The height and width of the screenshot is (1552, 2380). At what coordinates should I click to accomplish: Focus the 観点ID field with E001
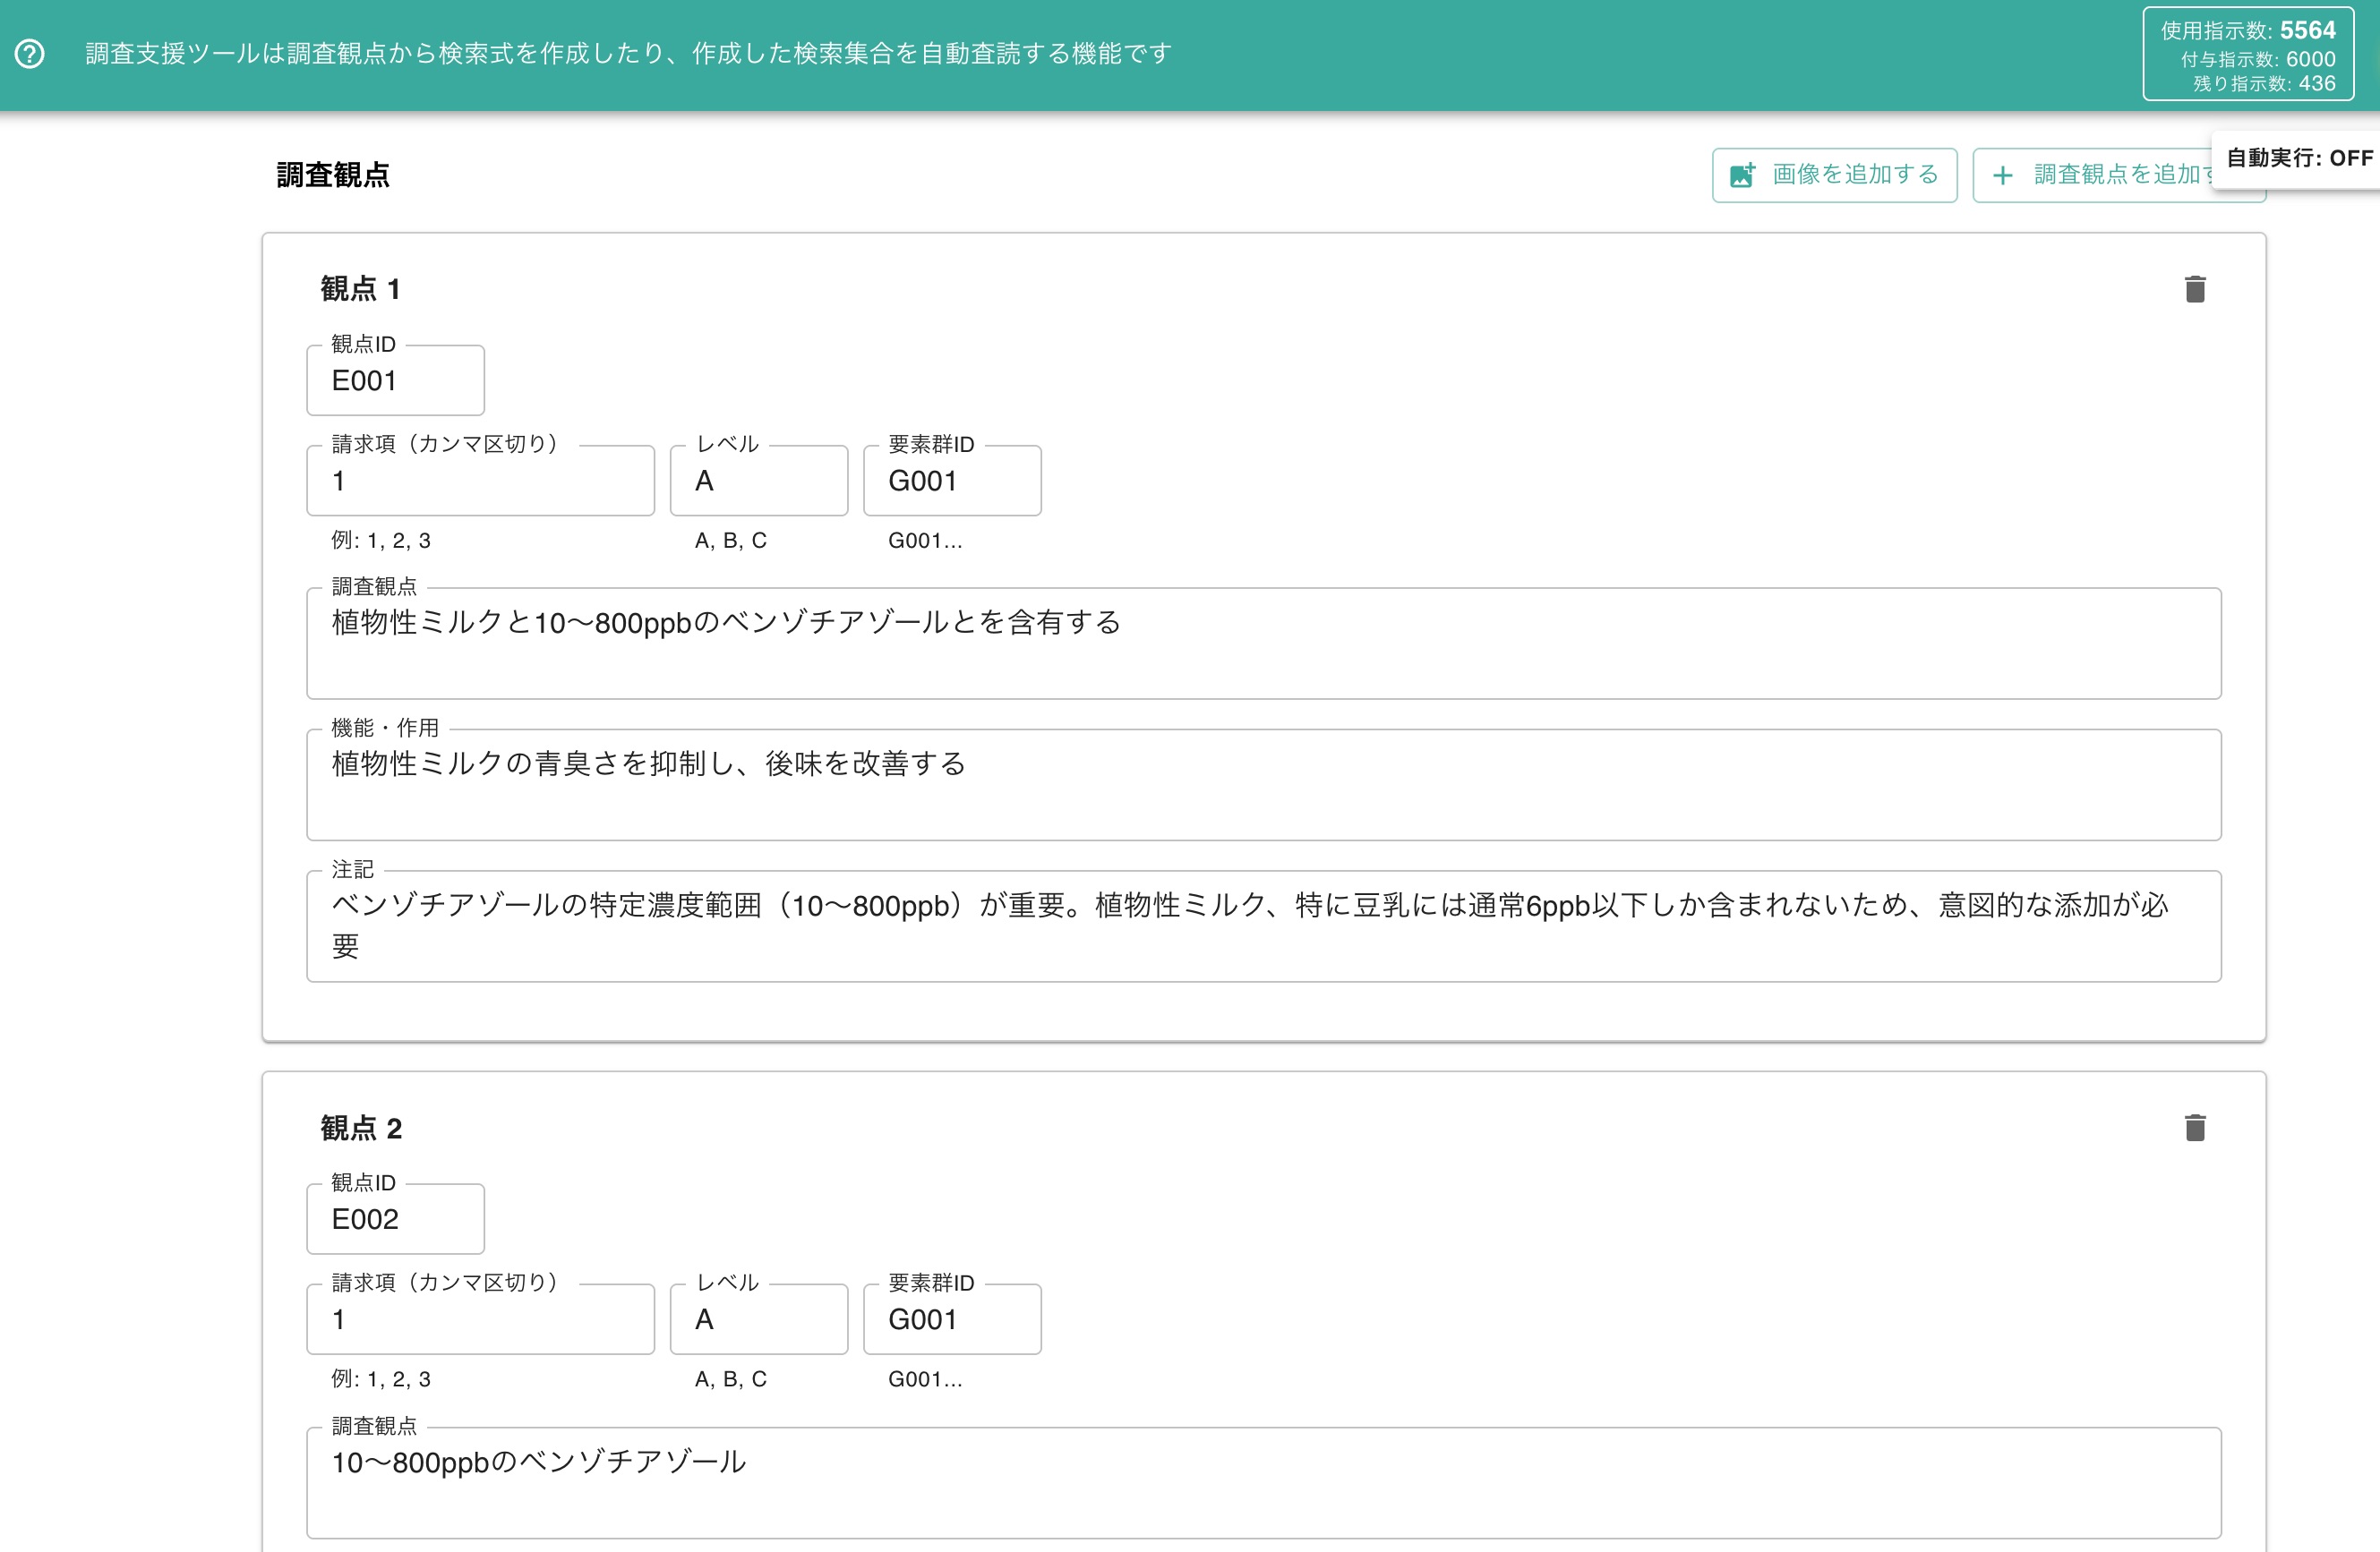tap(395, 380)
